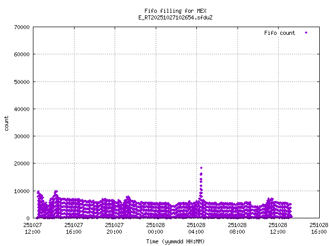Click the 251028 08:00 time tick label
Screen dimensions: 329x246
pyautogui.click(x=237, y=228)
